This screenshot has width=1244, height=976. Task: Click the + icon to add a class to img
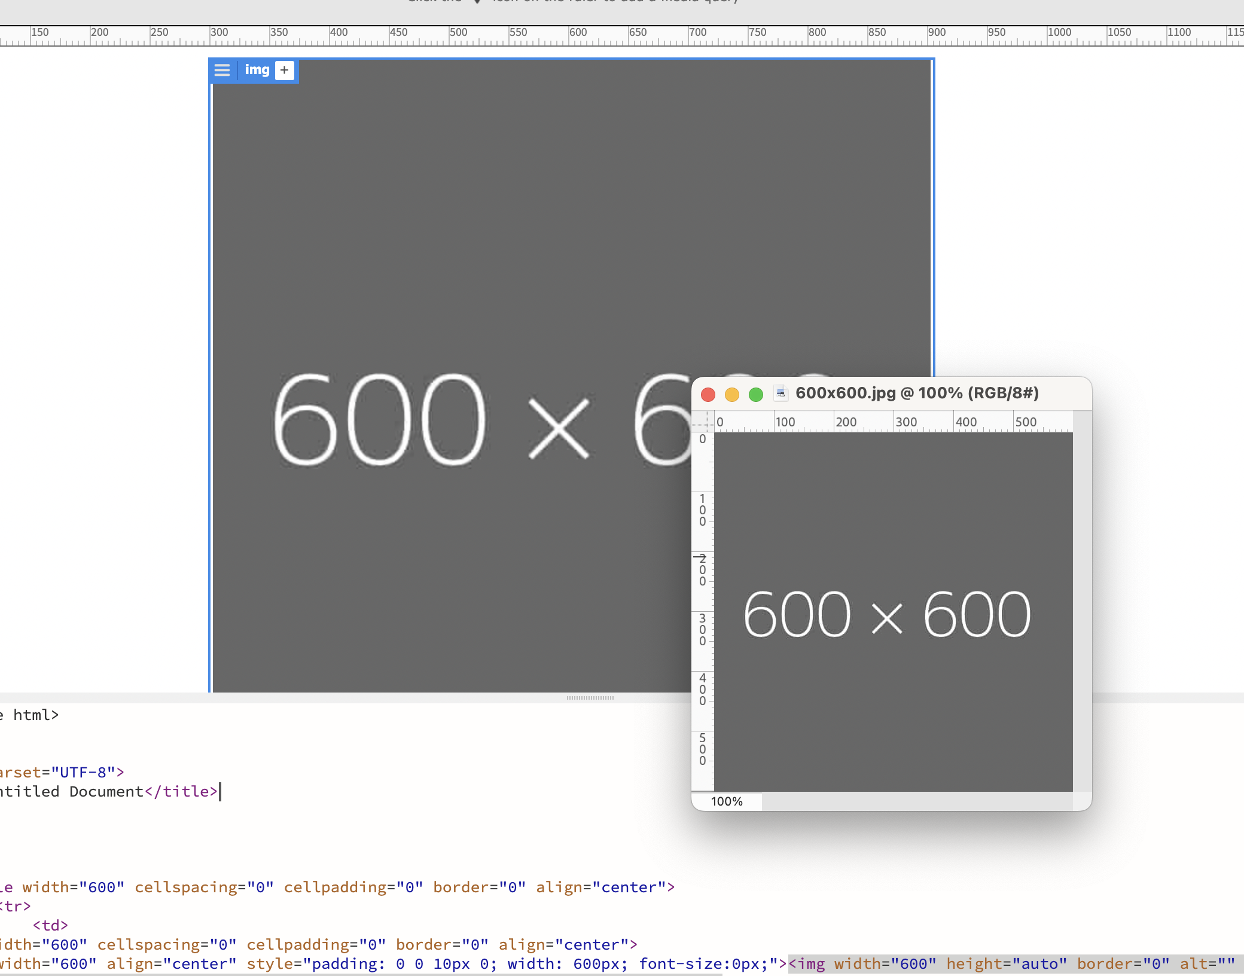[x=284, y=70]
